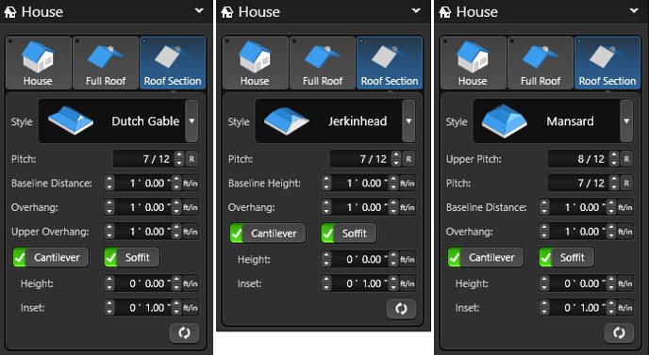The height and width of the screenshot is (355, 649).
Task: Click feet stepper for Overhang in Mansard panel
Action: click(544, 232)
